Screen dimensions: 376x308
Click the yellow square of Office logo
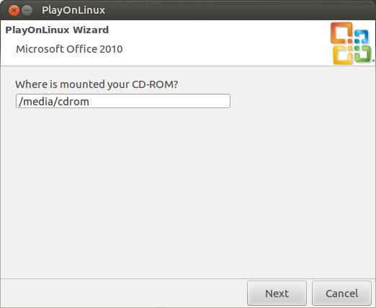pyautogui.click(x=343, y=55)
